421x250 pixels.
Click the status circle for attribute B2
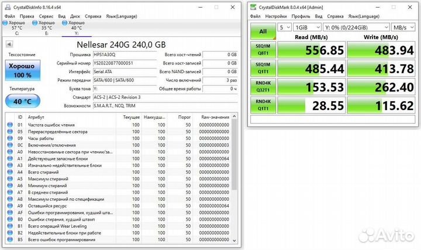(10, 233)
